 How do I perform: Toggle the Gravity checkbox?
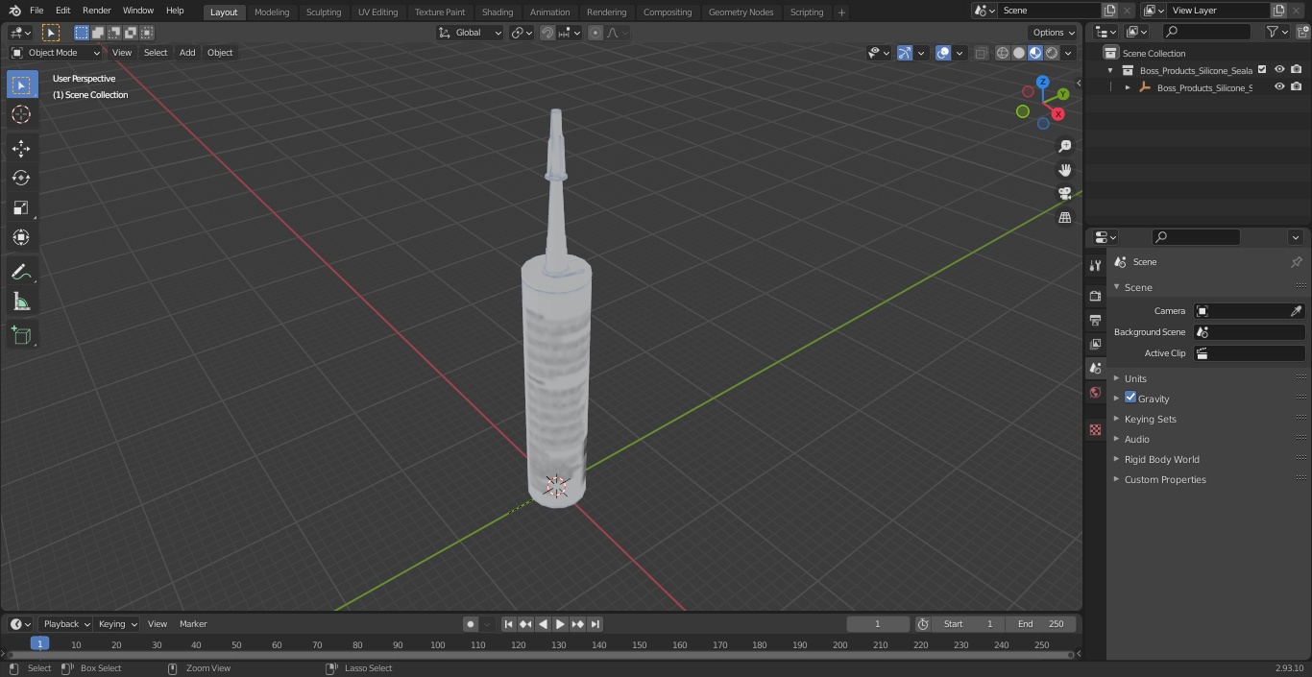click(x=1130, y=398)
